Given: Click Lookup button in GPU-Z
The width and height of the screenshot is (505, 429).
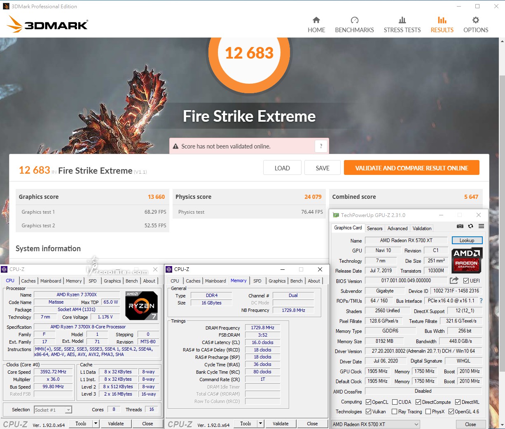Looking at the screenshot, I should (467, 240).
